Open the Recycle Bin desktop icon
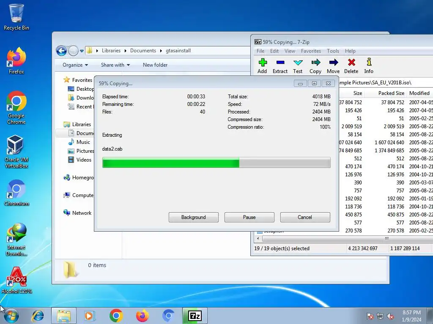 point(16,17)
